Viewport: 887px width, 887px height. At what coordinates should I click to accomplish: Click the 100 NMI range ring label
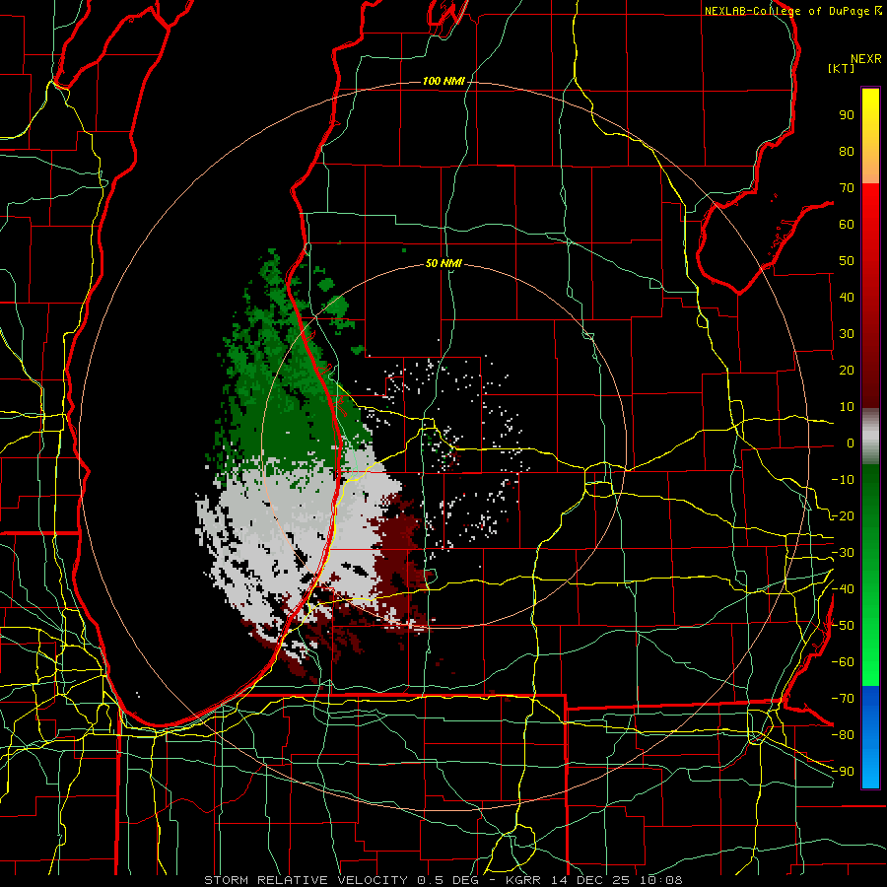[443, 82]
